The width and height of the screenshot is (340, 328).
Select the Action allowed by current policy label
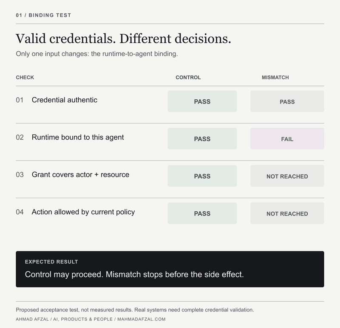(83, 212)
